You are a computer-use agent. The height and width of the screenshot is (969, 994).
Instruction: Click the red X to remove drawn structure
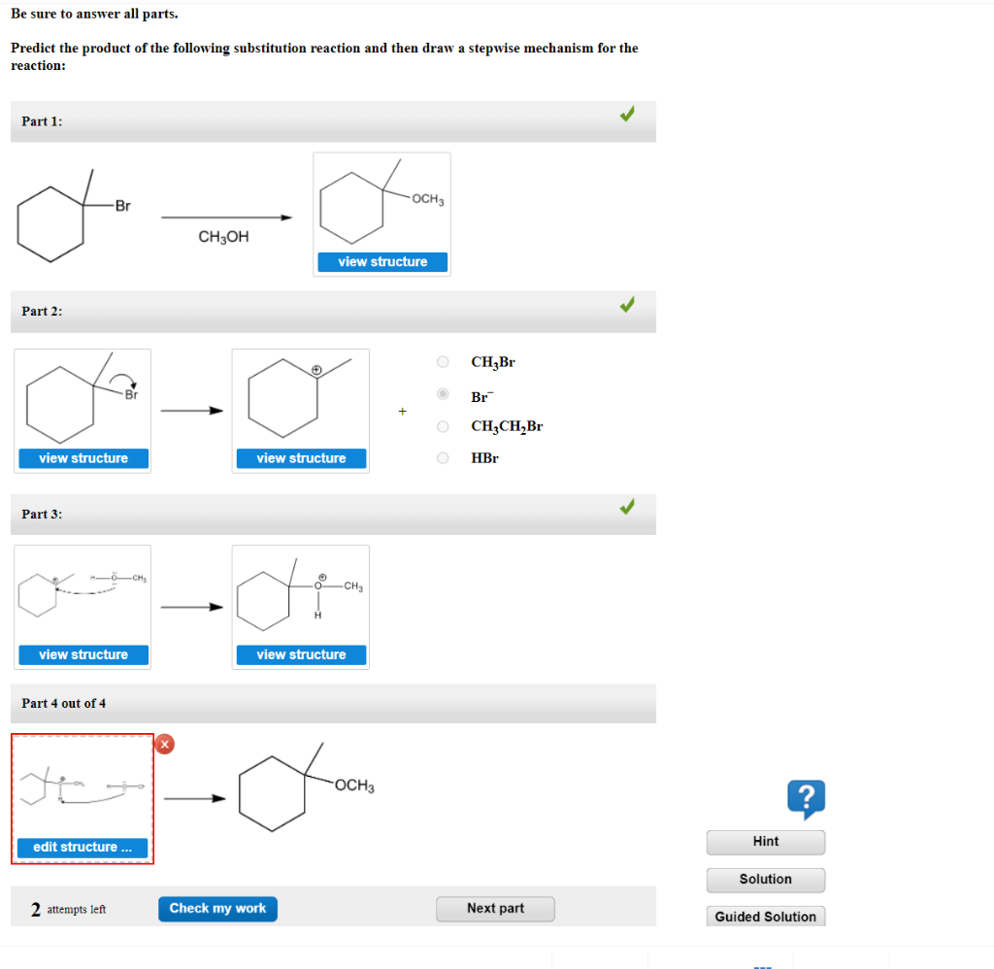point(164,744)
